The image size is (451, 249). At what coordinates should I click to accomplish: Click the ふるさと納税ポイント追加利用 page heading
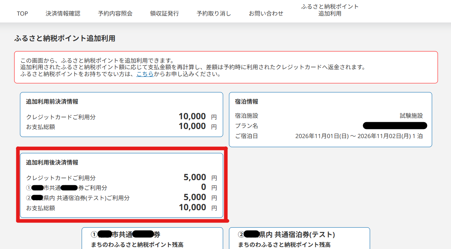tap(65, 38)
